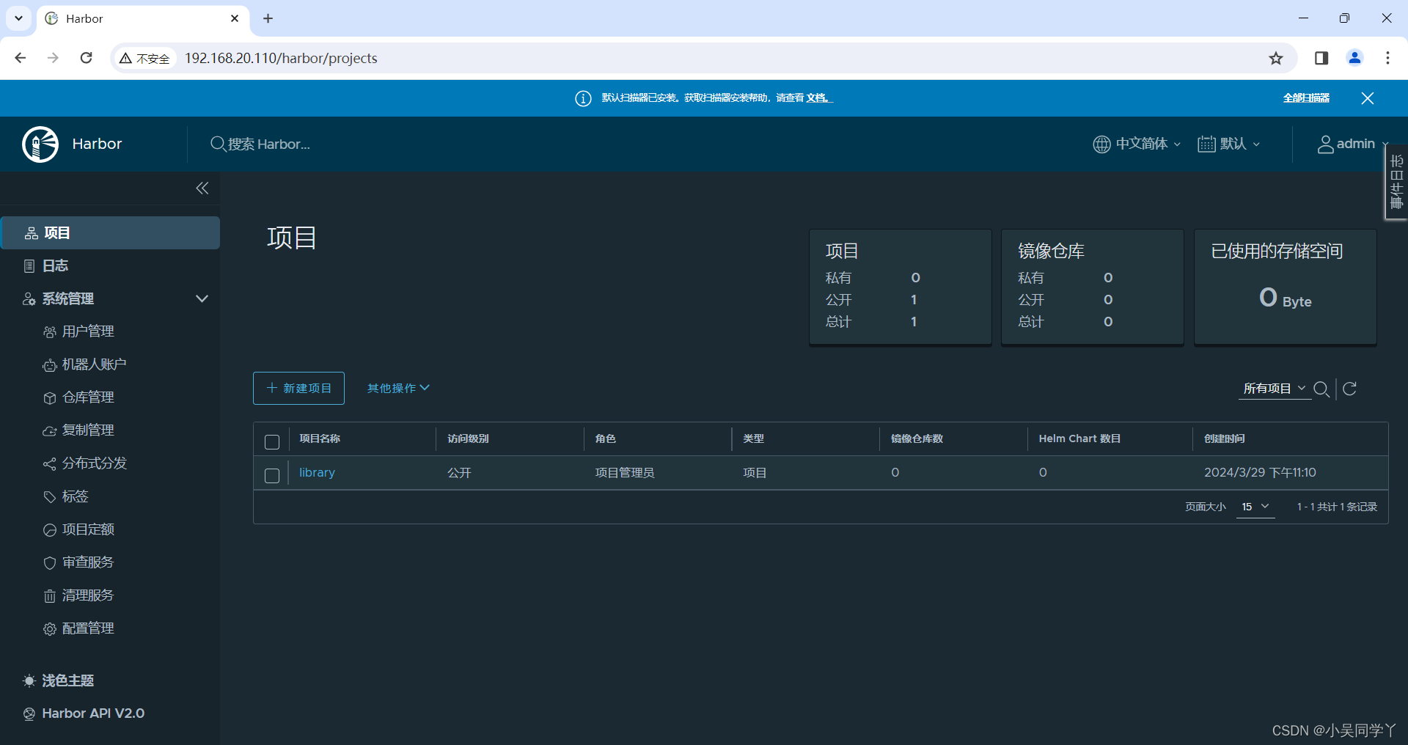打开 library 项目链接
Viewport: 1408px width, 745px height.
tap(316, 472)
